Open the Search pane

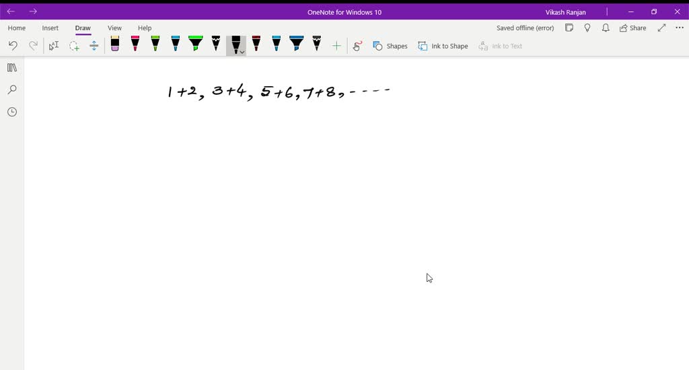(12, 89)
